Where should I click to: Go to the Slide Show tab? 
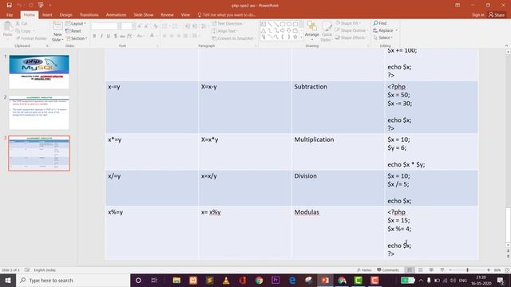point(144,15)
